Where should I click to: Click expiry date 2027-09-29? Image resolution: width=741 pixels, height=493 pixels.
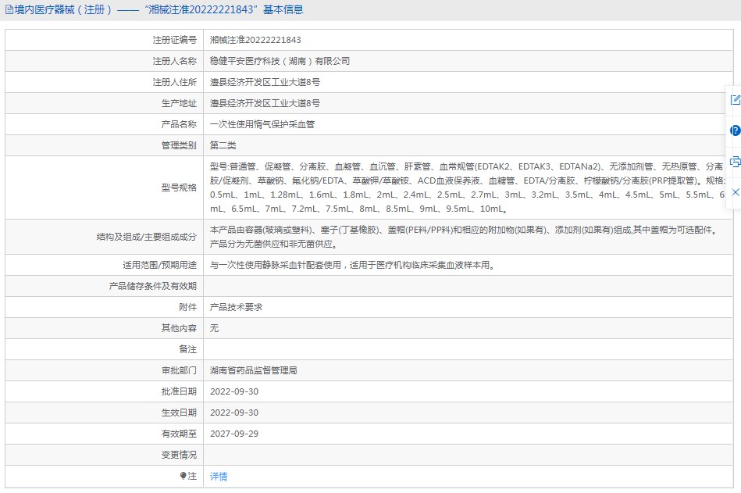pos(234,434)
